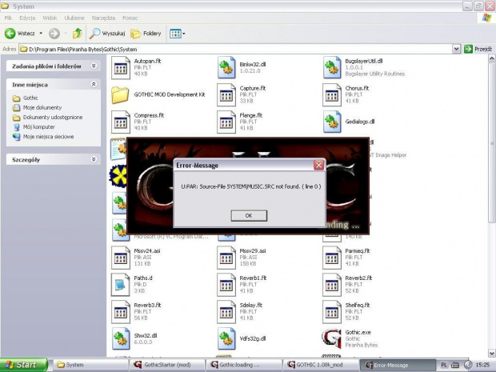Toggle the Foldery pane button

[x=146, y=34]
